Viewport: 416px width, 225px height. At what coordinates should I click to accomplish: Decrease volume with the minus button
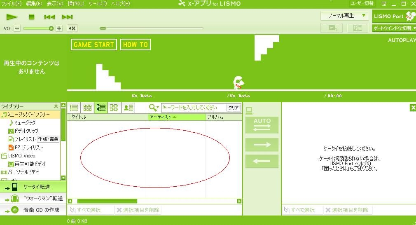click(17, 28)
